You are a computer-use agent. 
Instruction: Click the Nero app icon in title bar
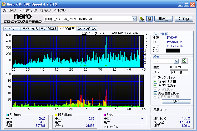[3, 4]
